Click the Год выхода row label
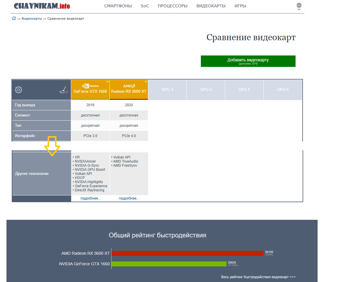The image size is (337, 282). click(25, 105)
